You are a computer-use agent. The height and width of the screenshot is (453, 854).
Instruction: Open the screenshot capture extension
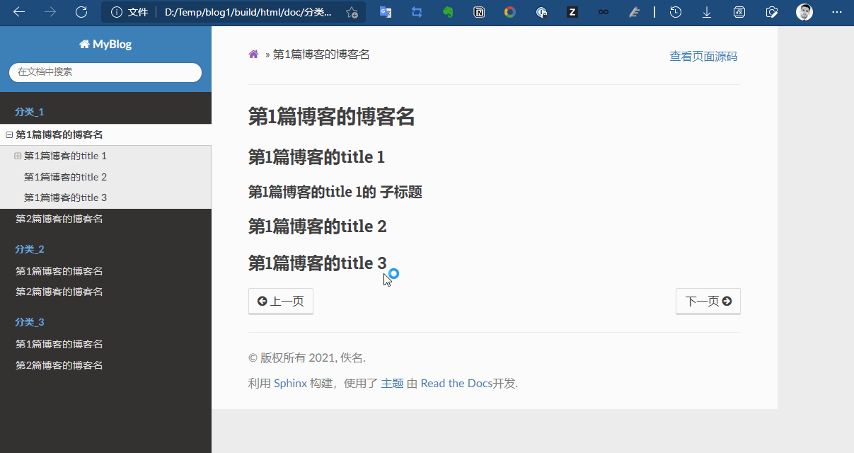point(772,12)
